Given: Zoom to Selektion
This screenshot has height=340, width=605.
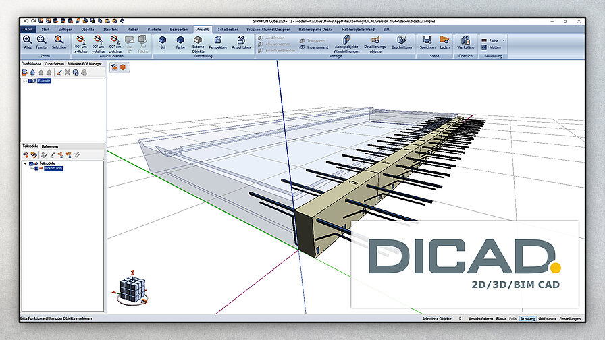Looking at the screenshot, I should [x=59, y=42].
